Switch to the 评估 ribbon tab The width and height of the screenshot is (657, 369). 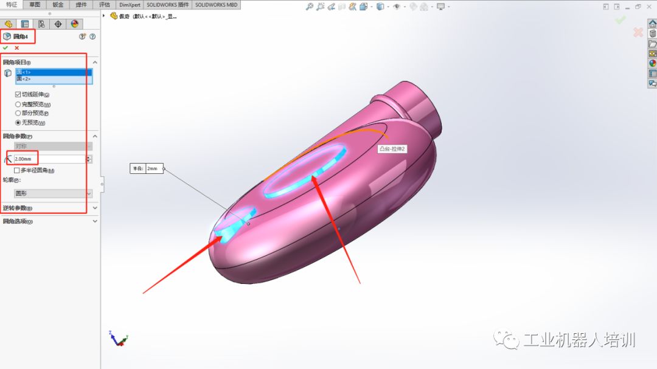pyautogui.click(x=104, y=5)
